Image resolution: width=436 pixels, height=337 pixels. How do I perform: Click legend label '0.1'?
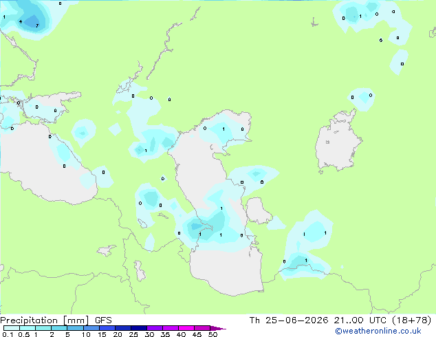(x=8, y=334)
